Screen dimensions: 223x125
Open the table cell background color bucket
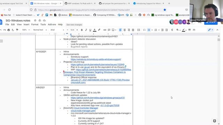tap(178, 30)
